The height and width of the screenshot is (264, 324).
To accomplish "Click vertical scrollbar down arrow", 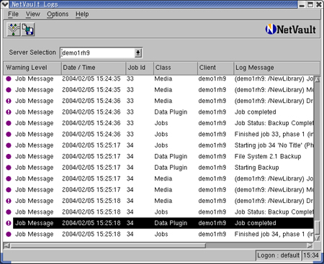I will tap(317, 238).
